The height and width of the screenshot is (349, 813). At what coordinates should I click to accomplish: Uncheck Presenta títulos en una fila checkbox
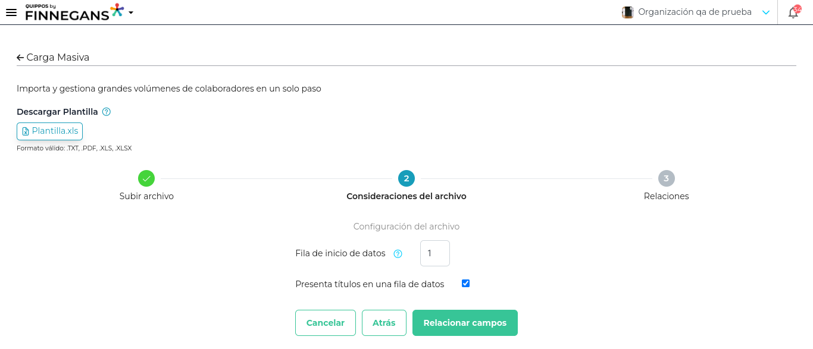tap(465, 284)
